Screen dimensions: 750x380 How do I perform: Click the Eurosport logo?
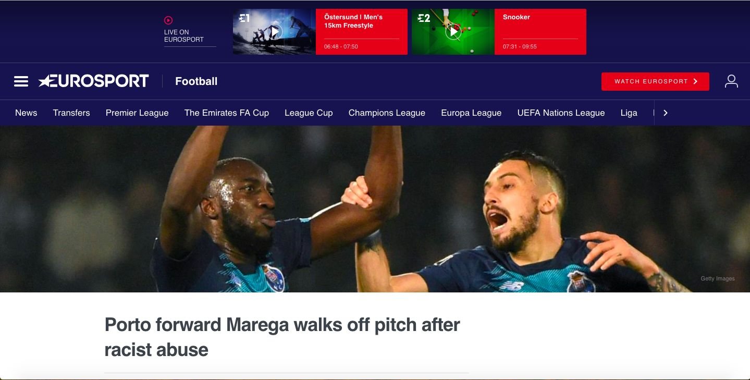coord(94,81)
